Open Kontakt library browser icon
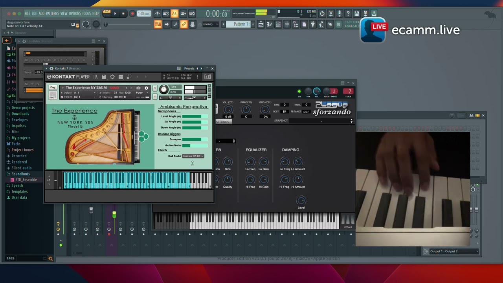Image resolution: width=503 pixels, height=283 pixels. click(95, 77)
